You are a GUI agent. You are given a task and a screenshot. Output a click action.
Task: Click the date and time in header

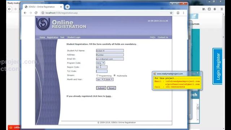tap(158, 21)
